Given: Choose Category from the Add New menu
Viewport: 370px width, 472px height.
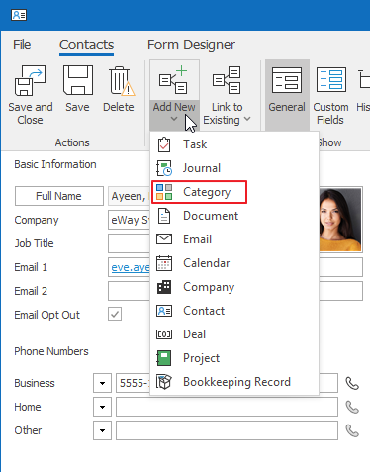Looking at the screenshot, I should 199,192.
